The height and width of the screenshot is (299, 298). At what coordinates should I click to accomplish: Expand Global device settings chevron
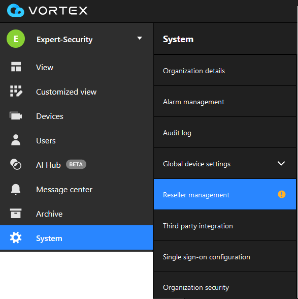point(281,163)
